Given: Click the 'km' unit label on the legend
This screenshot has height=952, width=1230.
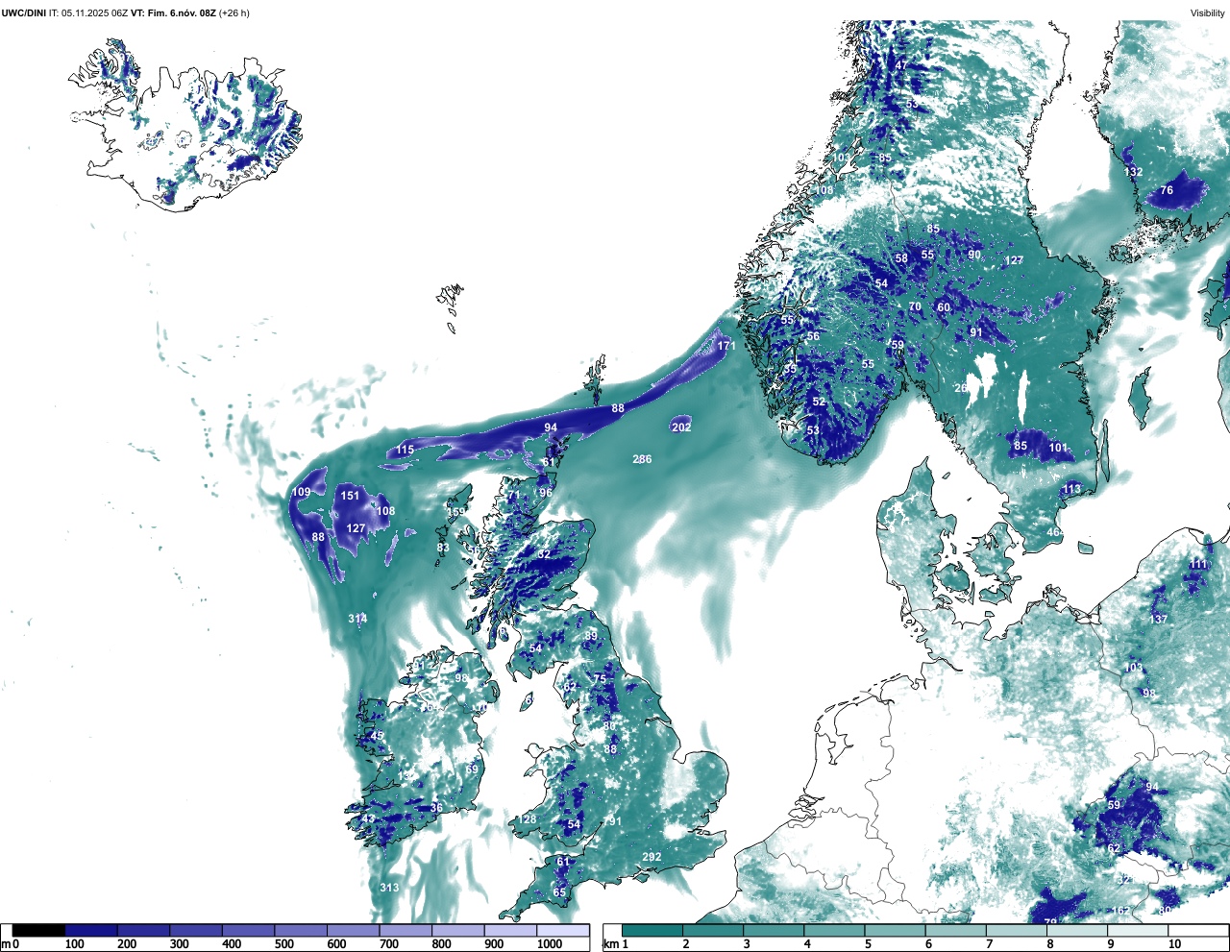Looking at the screenshot, I should (x=610, y=944).
